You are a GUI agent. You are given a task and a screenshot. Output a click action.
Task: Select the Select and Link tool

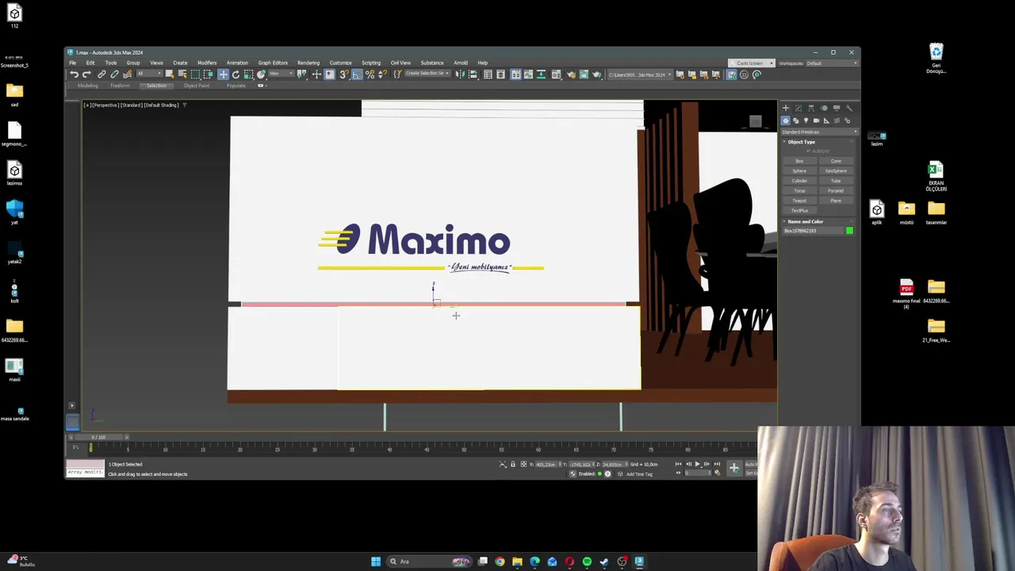(x=101, y=75)
